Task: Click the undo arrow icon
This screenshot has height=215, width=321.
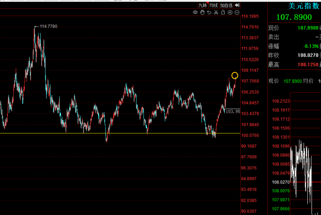Action: [x=209, y=12]
